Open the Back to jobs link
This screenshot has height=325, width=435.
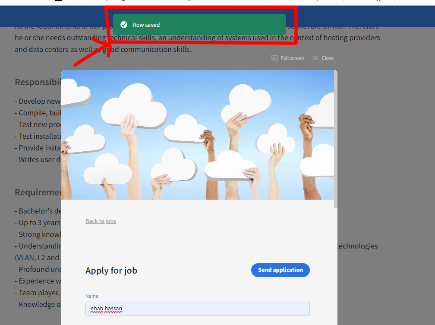(x=101, y=221)
